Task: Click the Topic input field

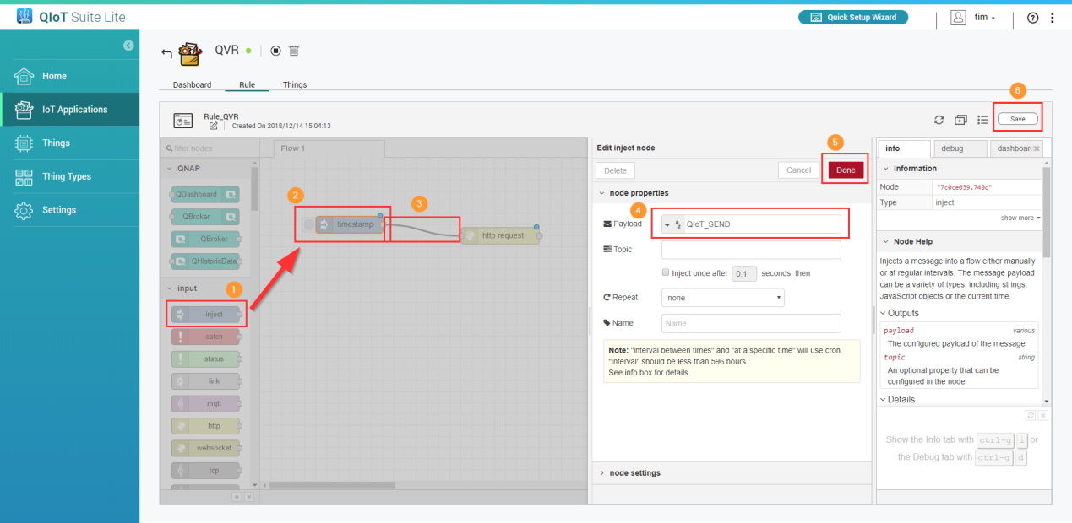Action: coord(751,250)
